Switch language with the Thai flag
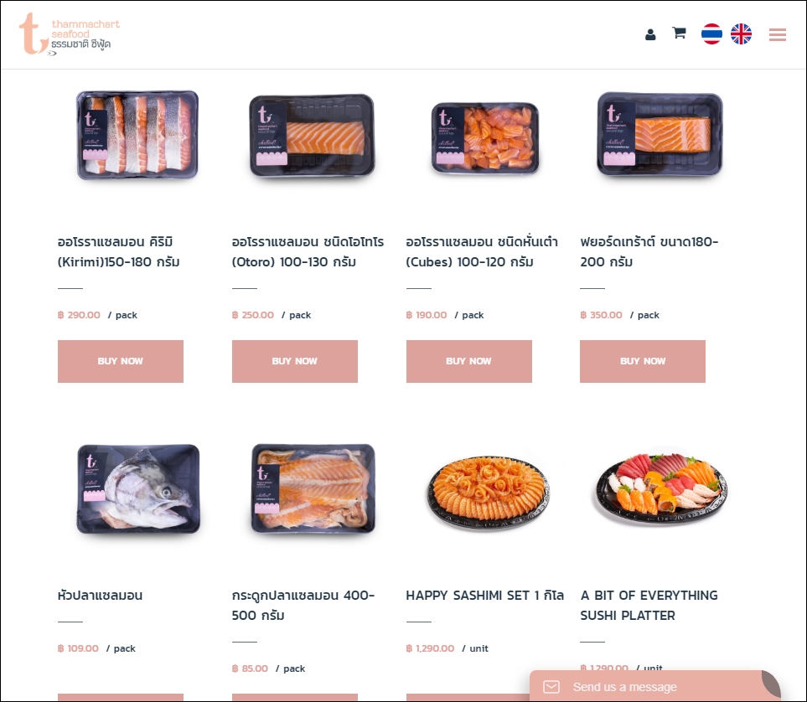This screenshot has width=807, height=702. [x=711, y=34]
